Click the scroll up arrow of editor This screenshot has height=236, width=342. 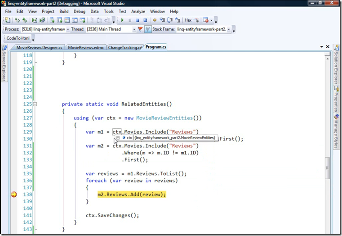[327, 59]
